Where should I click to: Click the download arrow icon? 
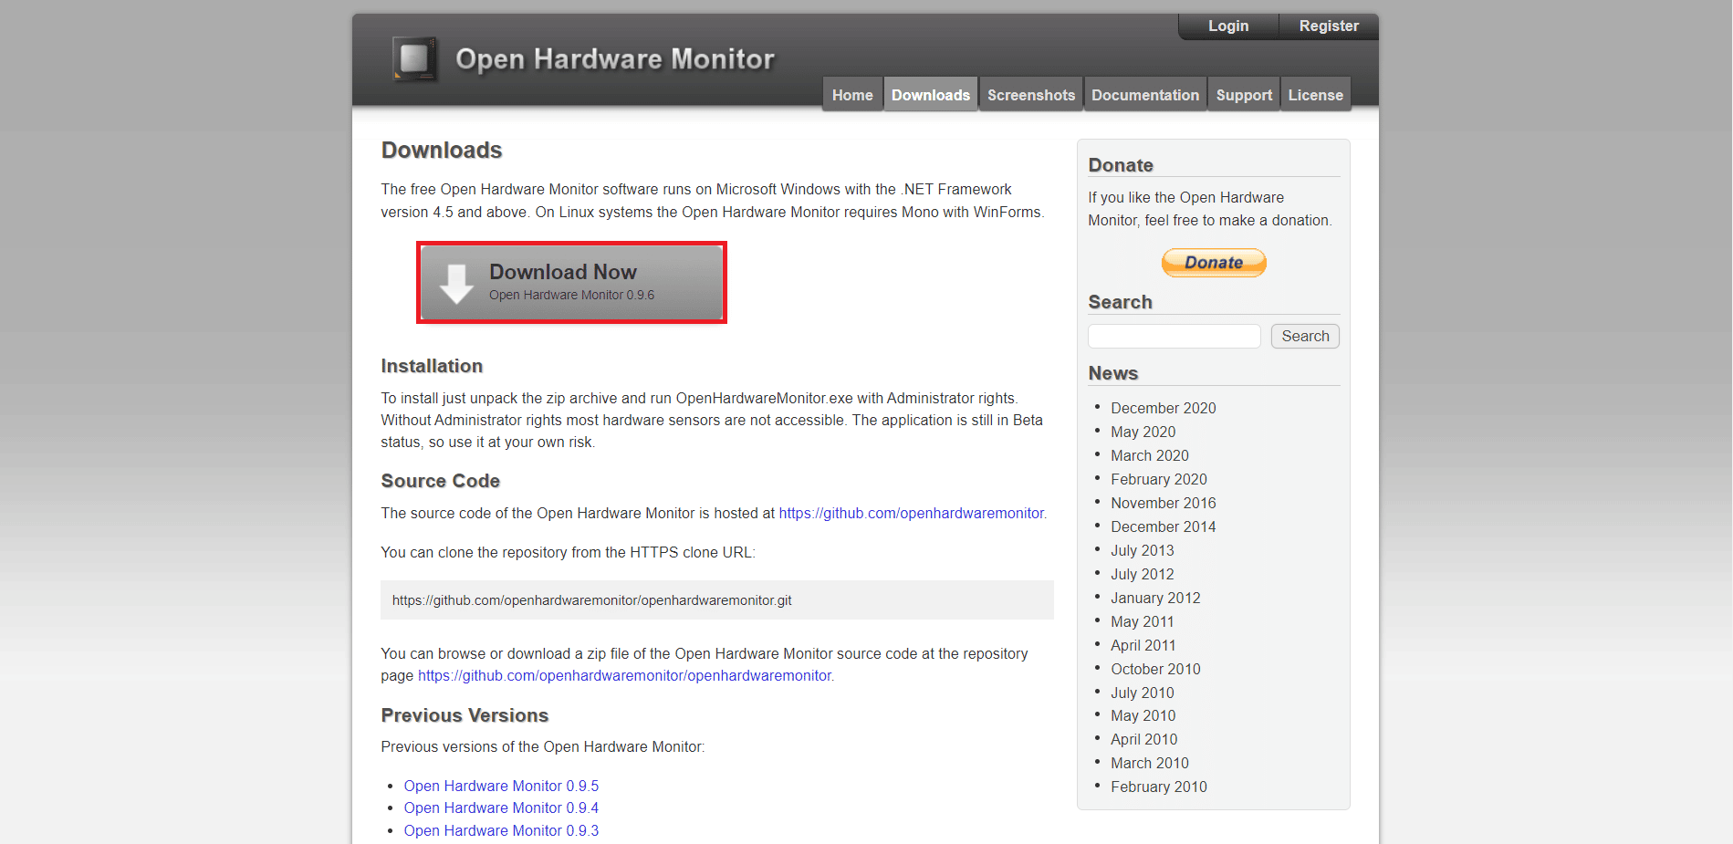(456, 283)
